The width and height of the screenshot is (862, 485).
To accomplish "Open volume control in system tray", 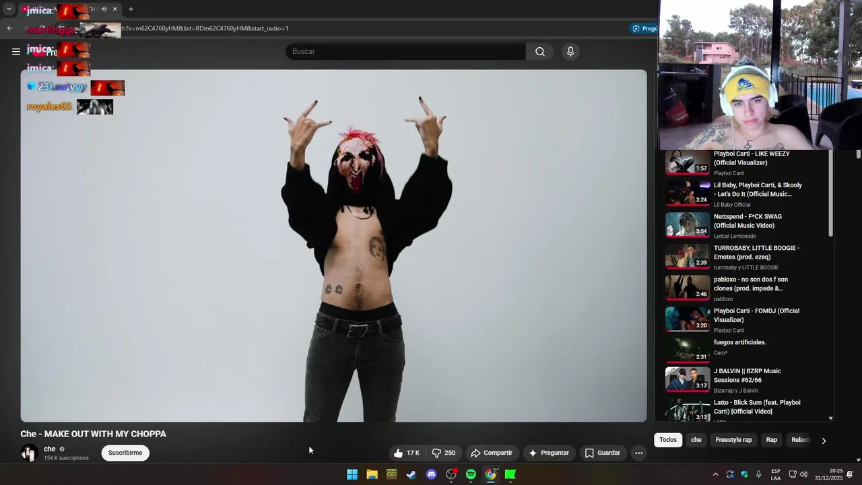I will [x=803, y=474].
